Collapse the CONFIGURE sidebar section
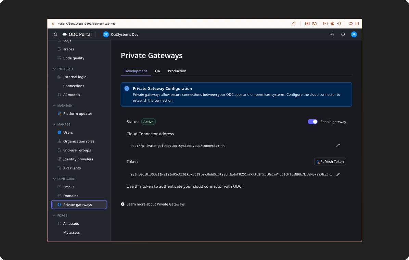Screen dimensions: 409x260 [54, 179]
